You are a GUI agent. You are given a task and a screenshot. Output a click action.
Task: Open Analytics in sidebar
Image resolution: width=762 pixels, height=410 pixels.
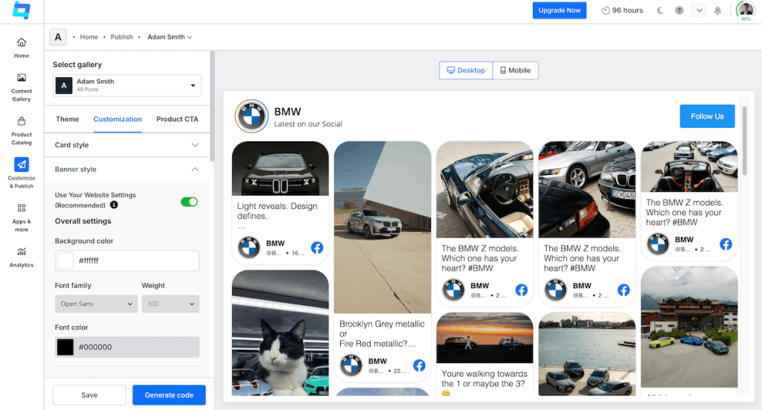click(x=22, y=257)
